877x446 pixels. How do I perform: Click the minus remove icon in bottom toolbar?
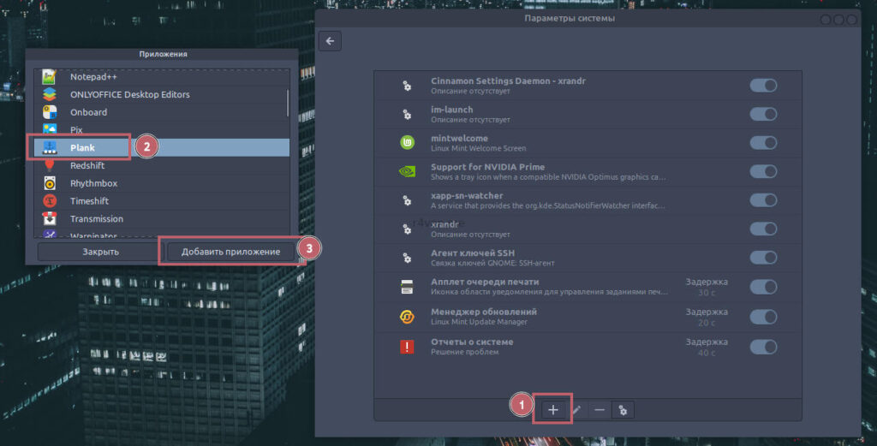pos(600,410)
